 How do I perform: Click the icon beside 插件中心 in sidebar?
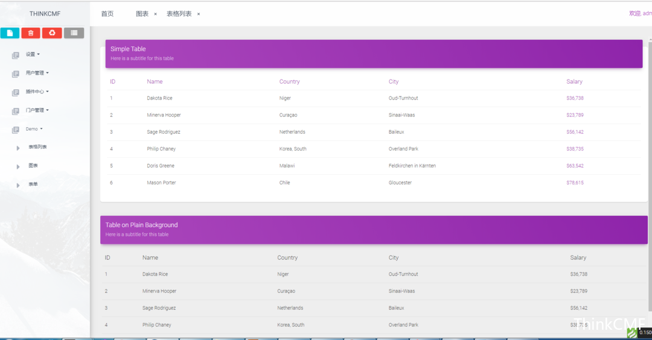[15, 92]
